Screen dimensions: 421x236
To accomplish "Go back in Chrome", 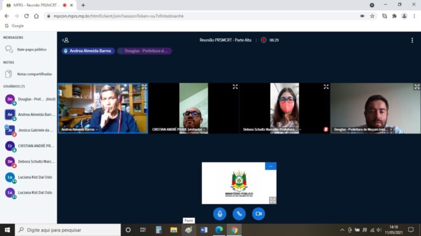I will pos(7,16).
